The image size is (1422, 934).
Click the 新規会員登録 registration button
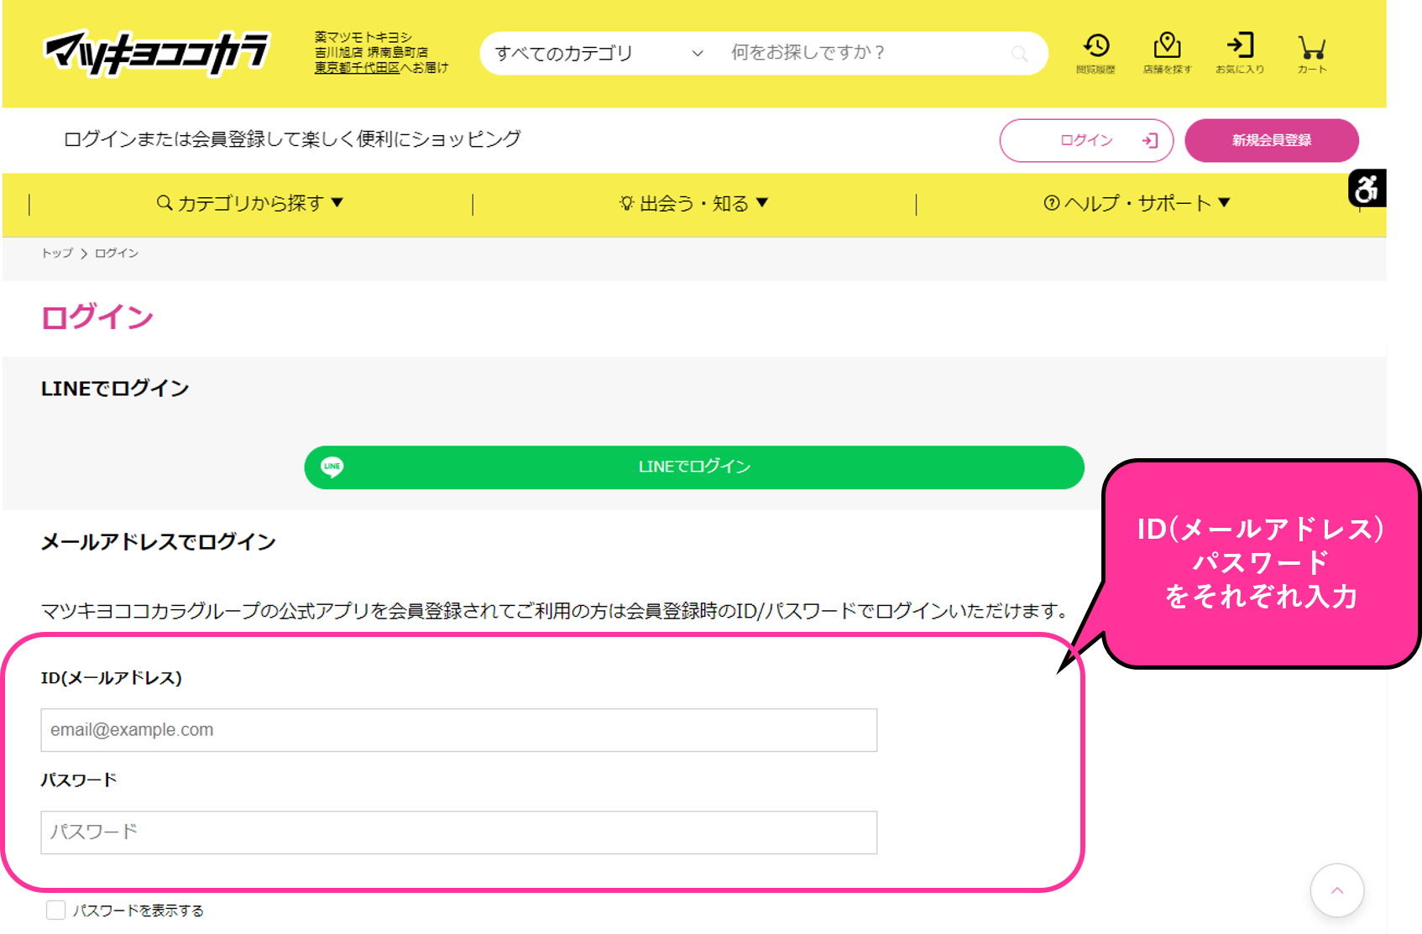coord(1271,140)
